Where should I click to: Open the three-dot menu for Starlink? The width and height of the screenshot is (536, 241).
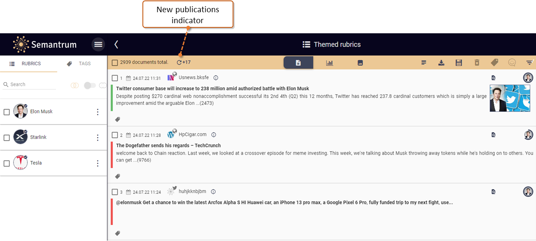[x=98, y=138]
